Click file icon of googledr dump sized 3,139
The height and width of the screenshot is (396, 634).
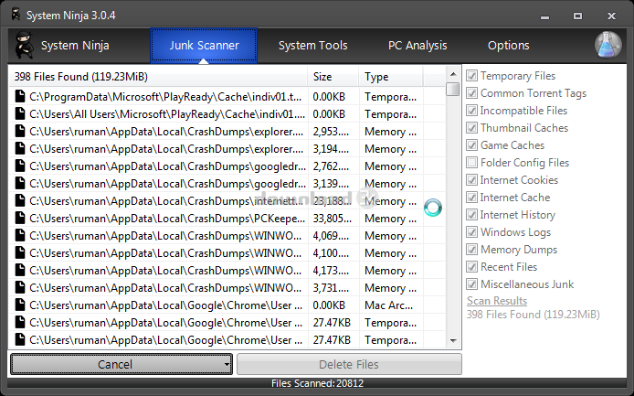pos(20,184)
